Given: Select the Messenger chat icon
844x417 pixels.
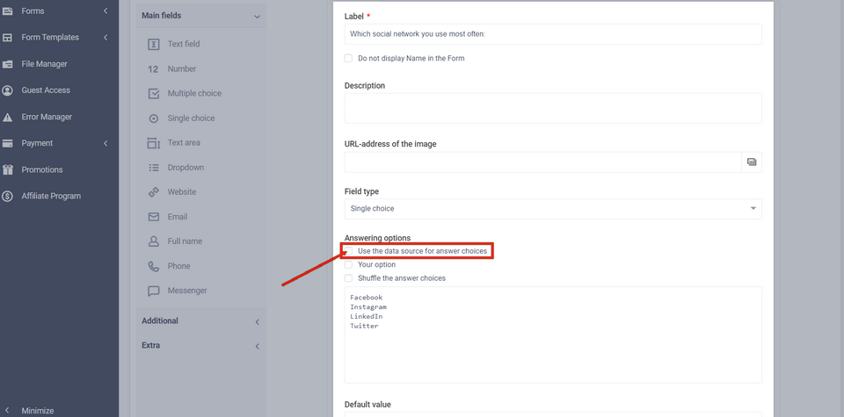Looking at the screenshot, I should pos(153,291).
